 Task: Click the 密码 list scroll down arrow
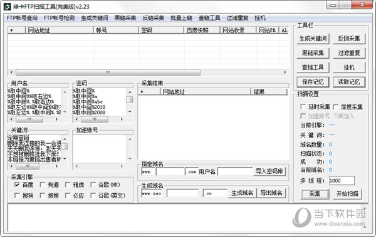130,112
